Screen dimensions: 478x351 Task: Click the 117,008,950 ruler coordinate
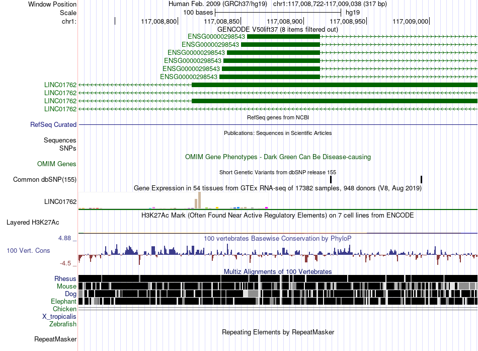tap(348, 21)
